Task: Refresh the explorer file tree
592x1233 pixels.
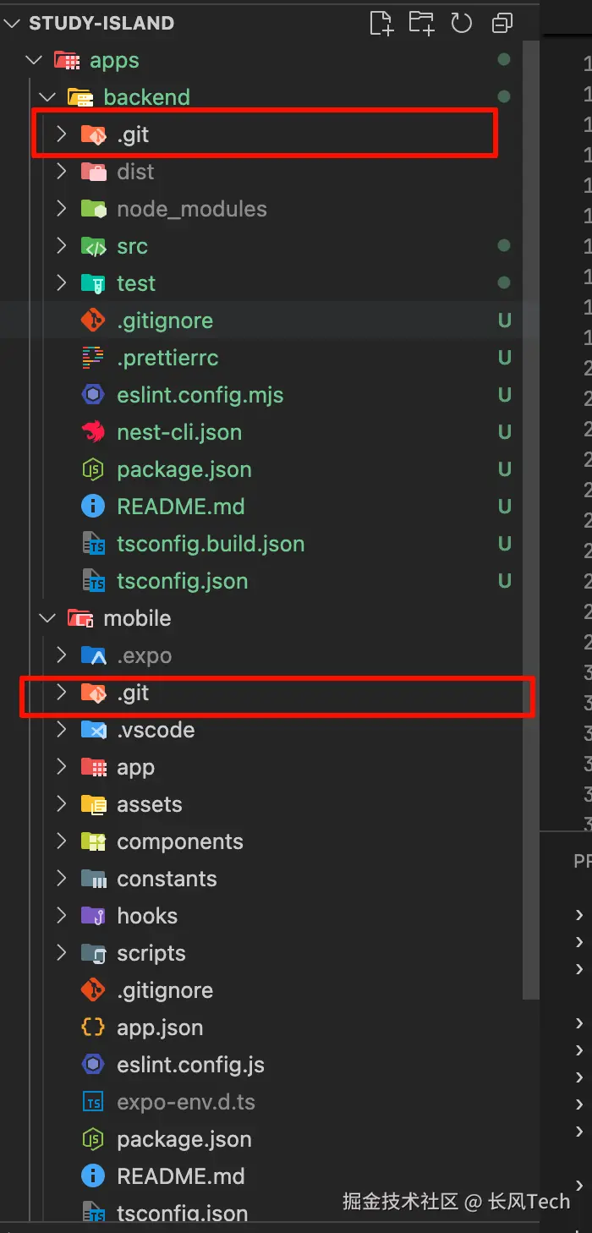Action: [461, 23]
